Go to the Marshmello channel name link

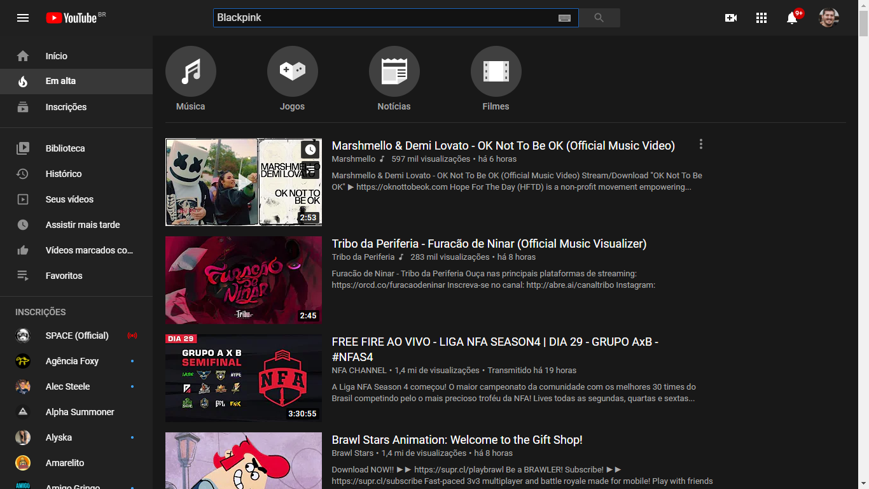[354, 159]
